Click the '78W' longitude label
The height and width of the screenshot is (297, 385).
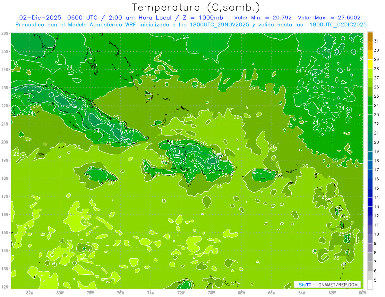[90, 293]
